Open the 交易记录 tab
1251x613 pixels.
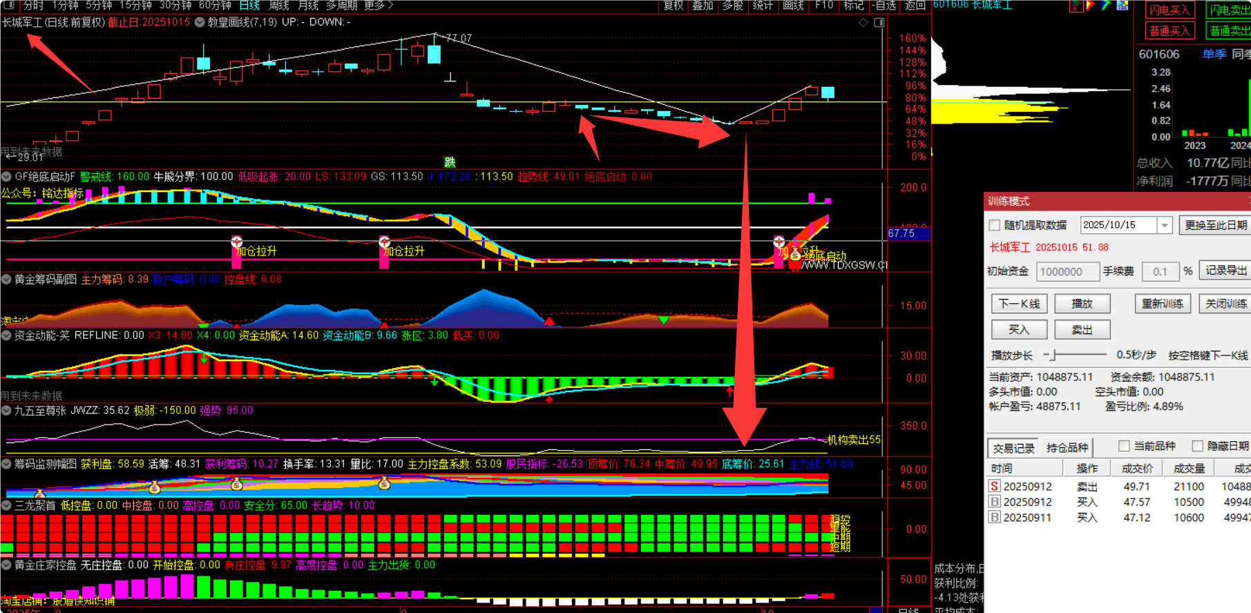1013,448
